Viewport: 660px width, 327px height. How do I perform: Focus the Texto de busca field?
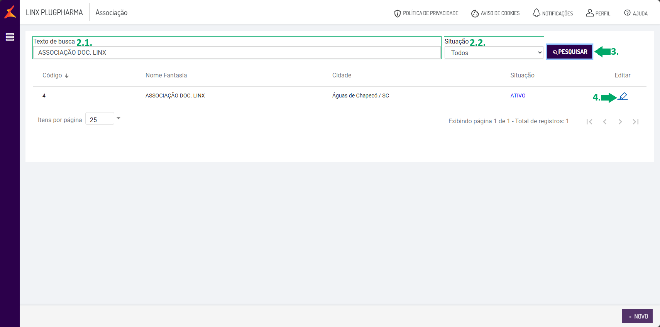(237, 52)
